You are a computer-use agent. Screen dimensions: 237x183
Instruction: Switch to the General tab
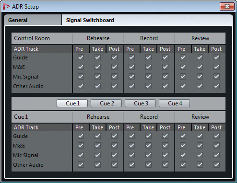coord(33,20)
